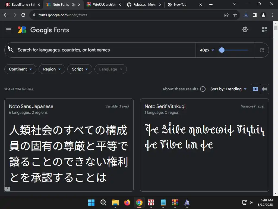Click the tab search chevron
Image resolution: width=278 pixels, height=209 pixels.
[x=234, y=4]
